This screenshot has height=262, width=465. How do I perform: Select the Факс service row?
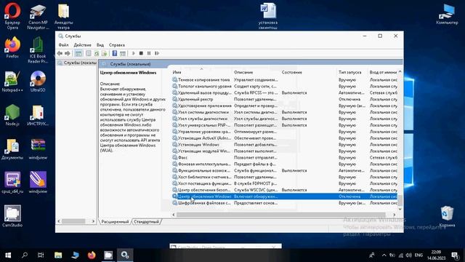284,157
